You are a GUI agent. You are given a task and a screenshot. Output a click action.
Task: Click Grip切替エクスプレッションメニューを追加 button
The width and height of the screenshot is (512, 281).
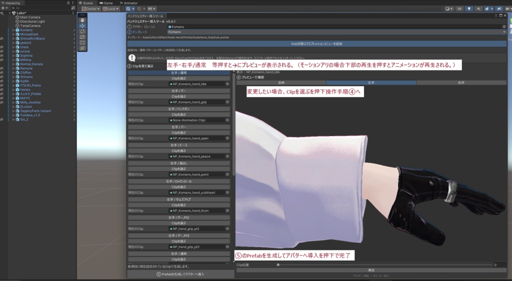(316, 44)
